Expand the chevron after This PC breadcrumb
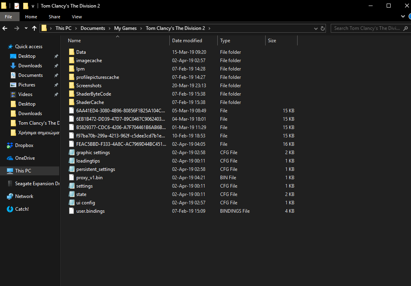Screen dimensions: 411x286 pos(76,29)
